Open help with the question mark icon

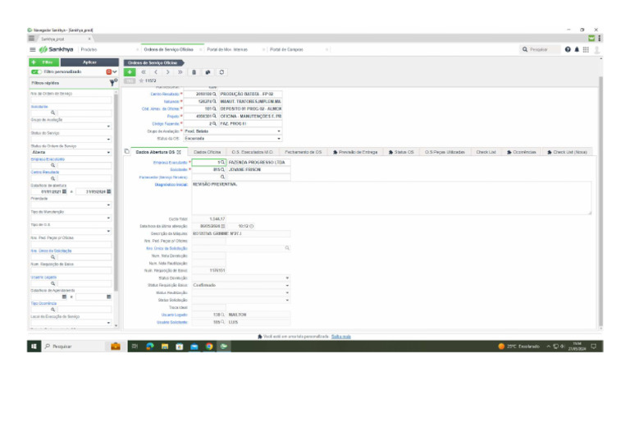(x=568, y=49)
